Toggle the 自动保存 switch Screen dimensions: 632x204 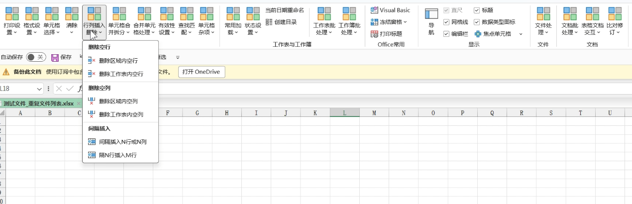(x=36, y=57)
